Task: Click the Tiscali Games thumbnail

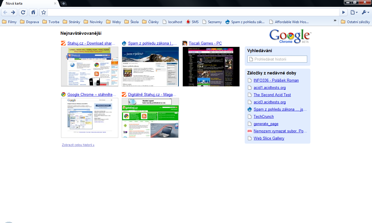Action: pyautogui.click(x=211, y=67)
